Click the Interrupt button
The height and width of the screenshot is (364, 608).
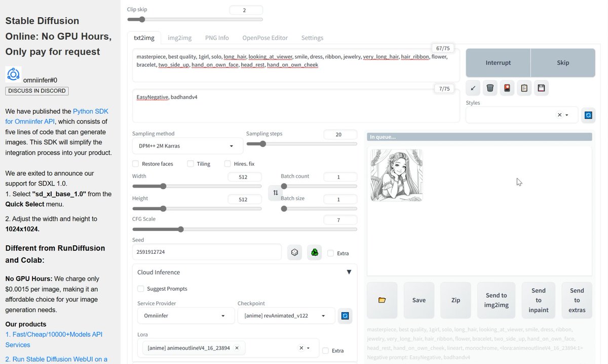pos(498,63)
